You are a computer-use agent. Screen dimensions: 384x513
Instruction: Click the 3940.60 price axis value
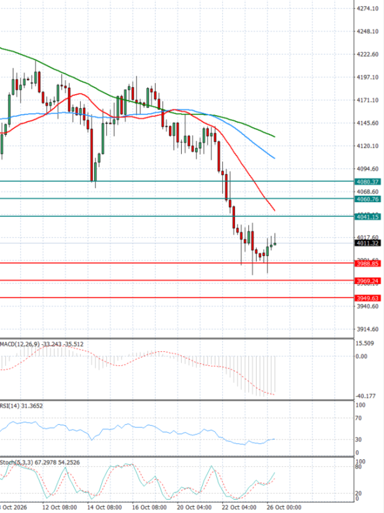pyautogui.click(x=367, y=306)
